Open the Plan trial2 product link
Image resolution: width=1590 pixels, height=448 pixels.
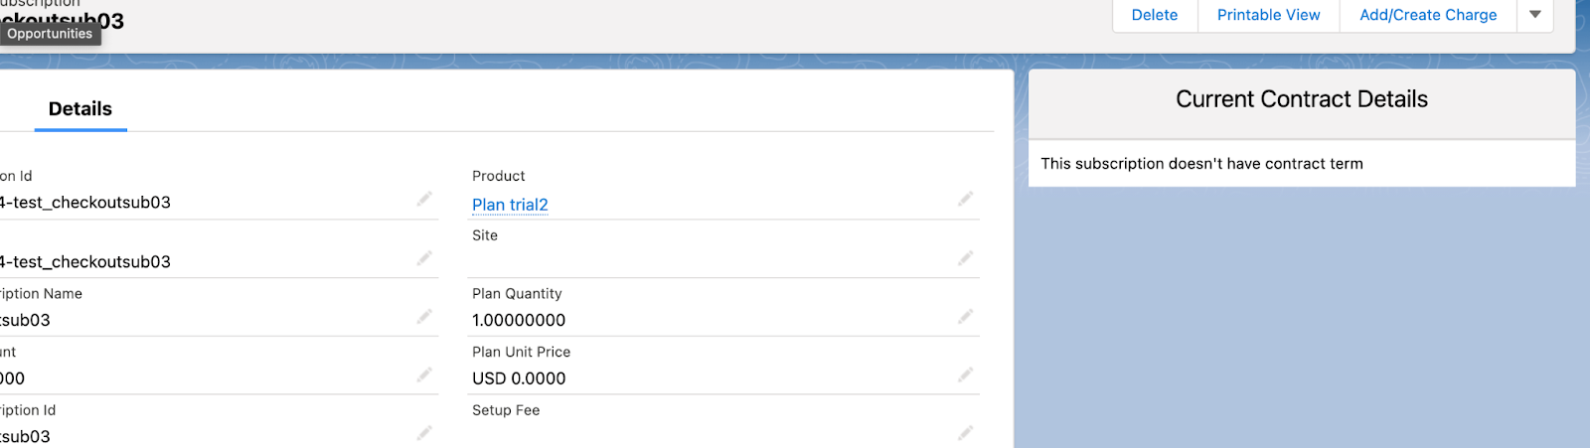click(510, 205)
